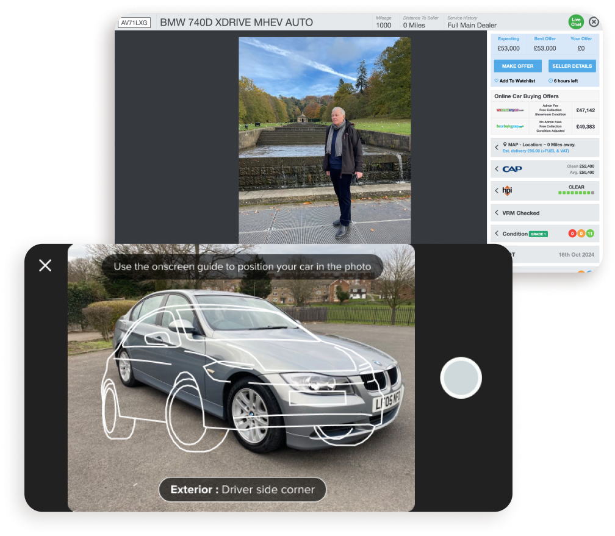Click the orange 0 condition counter
This screenshot has width=615, height=536.
[x=581, y=234]
